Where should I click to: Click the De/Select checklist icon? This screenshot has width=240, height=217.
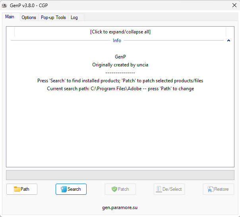[159, 189]
